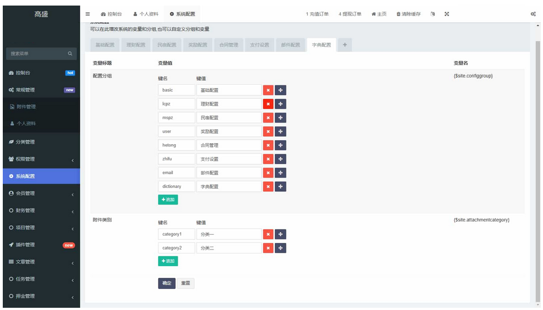Delete the email row with red X
The width and height of the screenshot is (543, 310).
(268, 172)
